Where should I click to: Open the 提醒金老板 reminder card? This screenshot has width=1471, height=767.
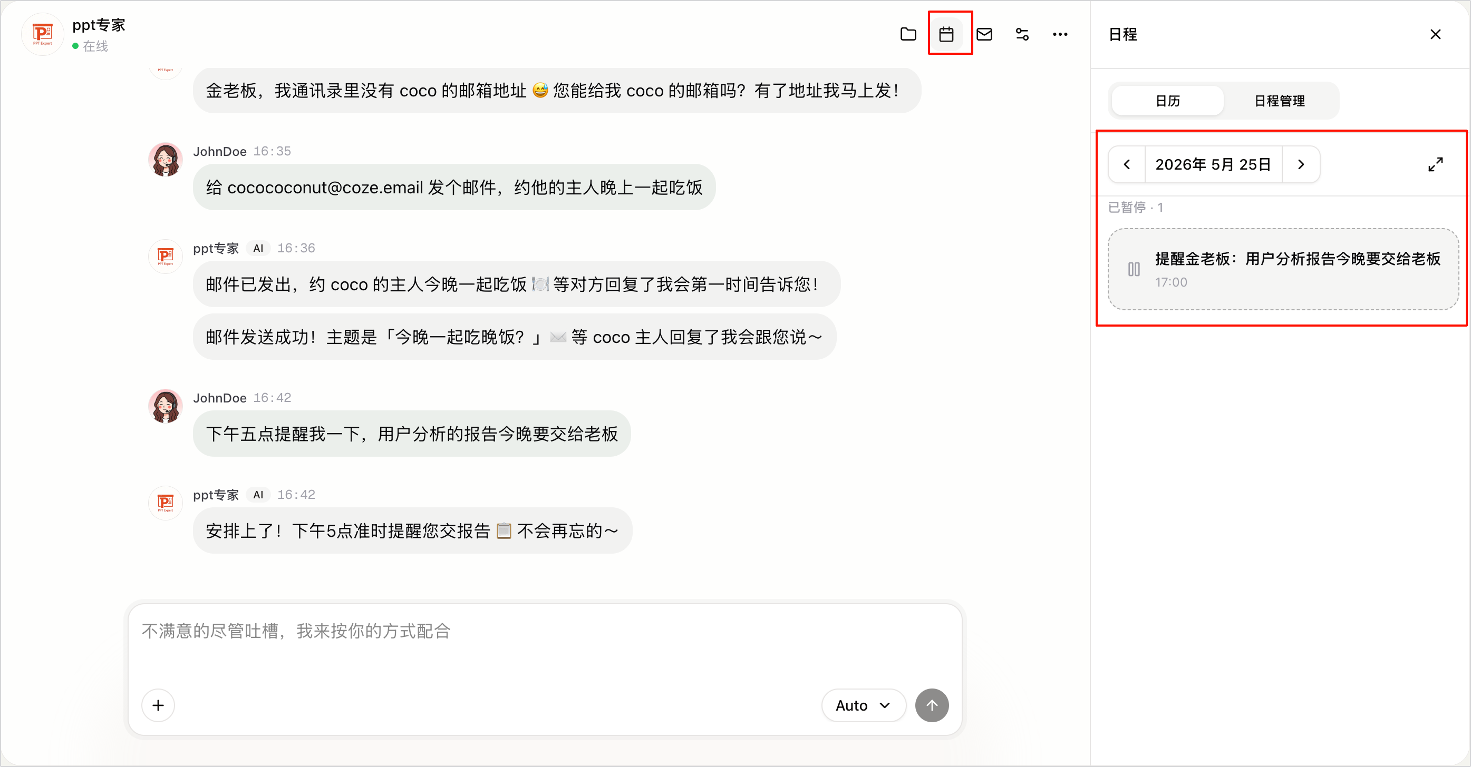point(1283,269)
